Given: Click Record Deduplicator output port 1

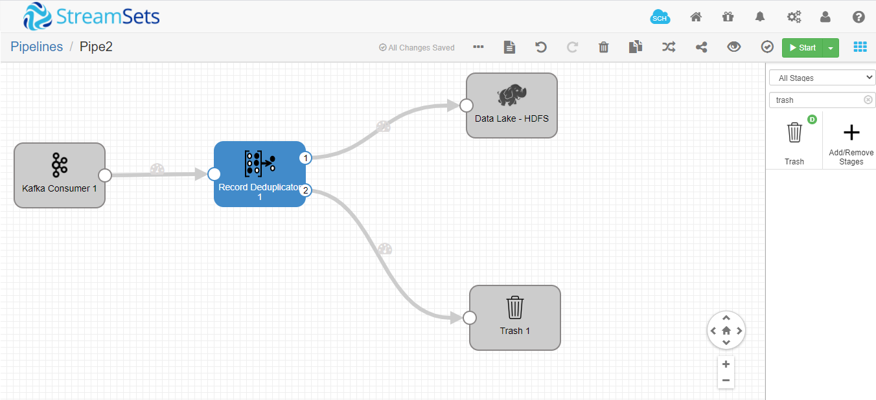Looking at the screenshot, I should 306,158.
